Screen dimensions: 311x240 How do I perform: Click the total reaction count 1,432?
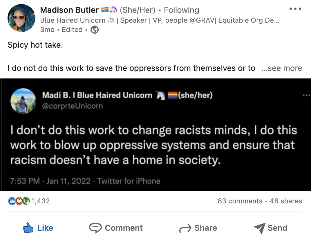pos(41,201)
